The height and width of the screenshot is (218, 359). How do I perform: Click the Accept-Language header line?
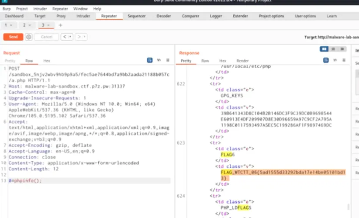coord(52,151)
